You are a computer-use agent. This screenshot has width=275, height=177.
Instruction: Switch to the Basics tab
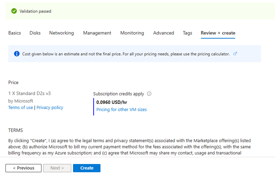(15, 33)
